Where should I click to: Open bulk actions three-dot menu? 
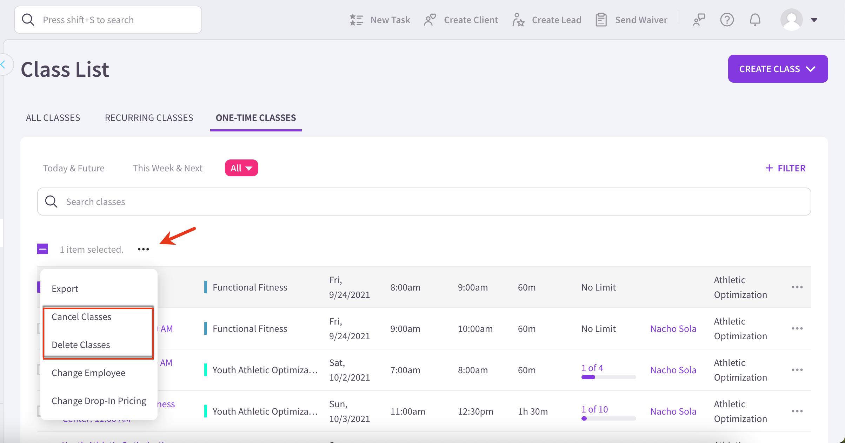coord(143,249)
